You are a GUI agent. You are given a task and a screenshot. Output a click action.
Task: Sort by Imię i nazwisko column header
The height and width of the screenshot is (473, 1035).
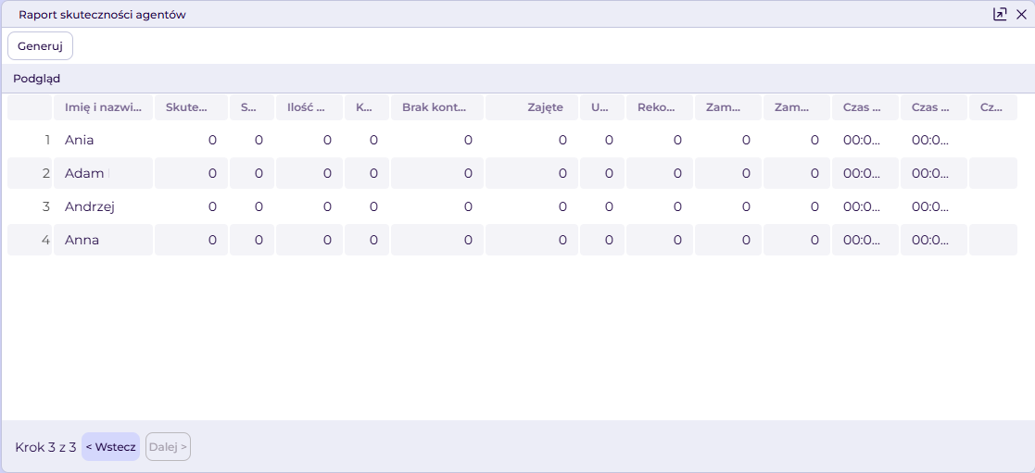[x=103, y=107]
